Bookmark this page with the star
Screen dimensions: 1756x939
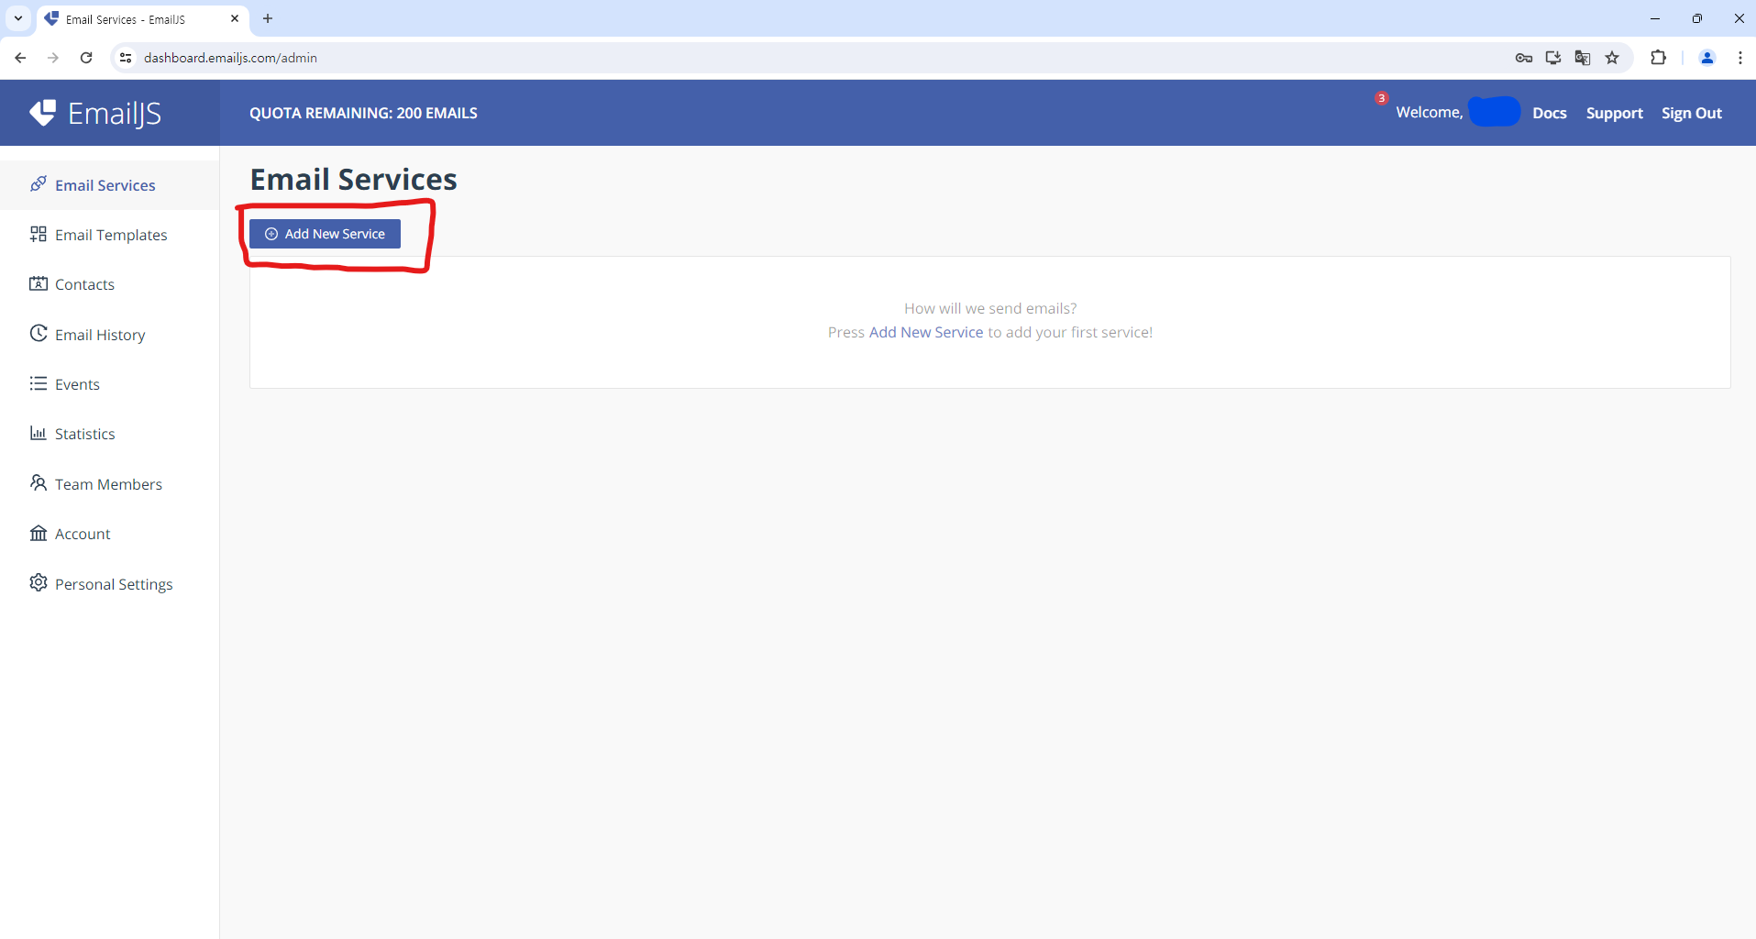pos(1612,58)
